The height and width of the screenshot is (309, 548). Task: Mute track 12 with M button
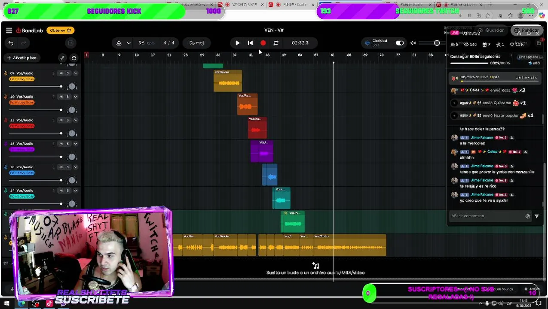click(61, 144)
